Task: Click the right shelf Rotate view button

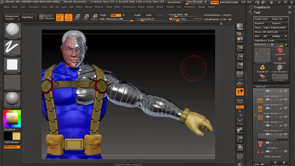Action: tap(240, 148)
